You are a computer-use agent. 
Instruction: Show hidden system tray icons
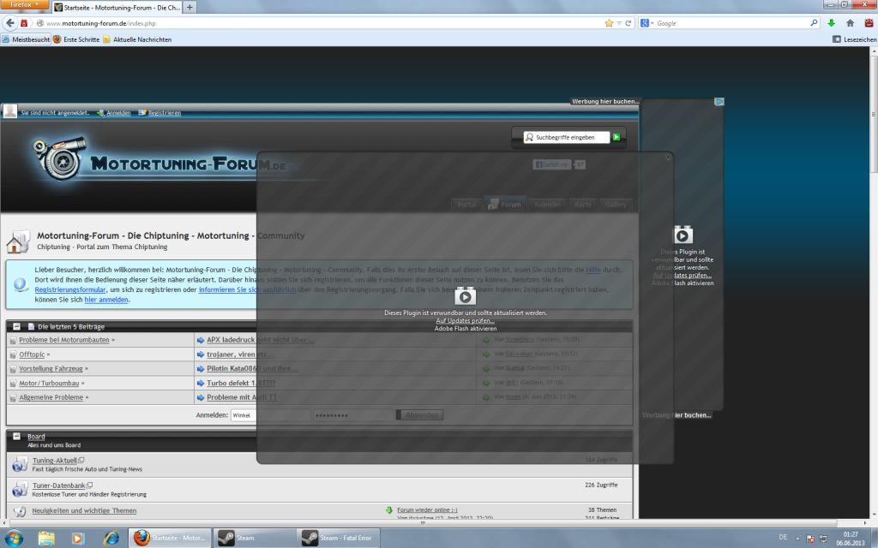coord(798,539)
